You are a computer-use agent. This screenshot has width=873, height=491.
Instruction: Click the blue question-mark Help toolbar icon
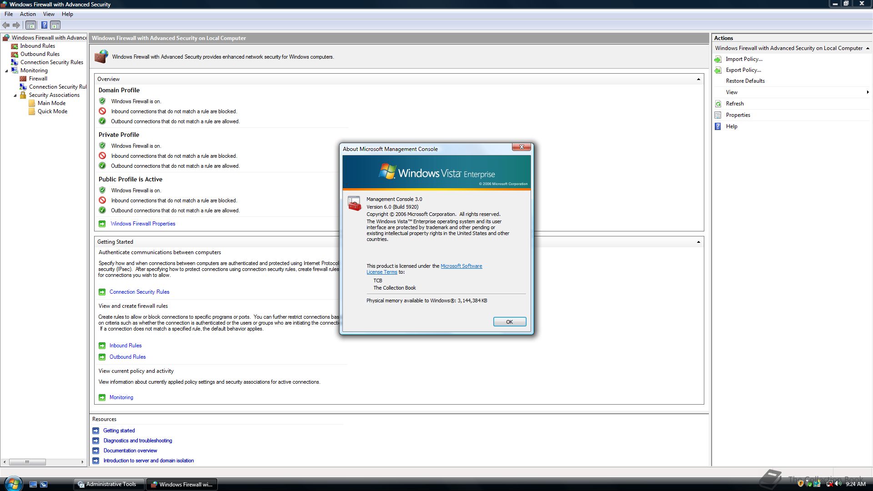(x=44, y=25)
